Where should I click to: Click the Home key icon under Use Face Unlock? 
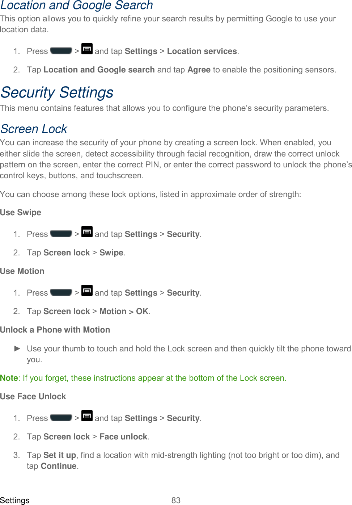(x=61, y=418)
